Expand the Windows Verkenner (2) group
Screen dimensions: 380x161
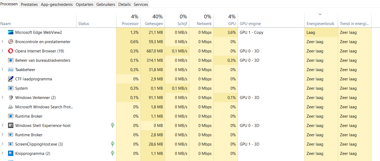pyautogui.click(x=3, y=98)
